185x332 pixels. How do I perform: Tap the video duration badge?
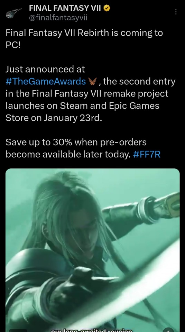(18, 331)
